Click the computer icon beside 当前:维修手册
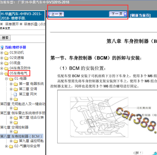This screenshot has width=157, height=155. pos(2,48)
